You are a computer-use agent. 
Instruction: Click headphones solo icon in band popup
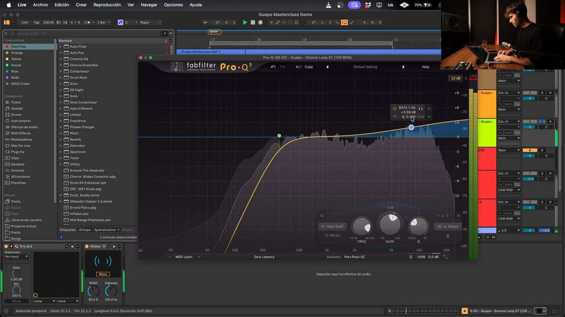(421, 108)
